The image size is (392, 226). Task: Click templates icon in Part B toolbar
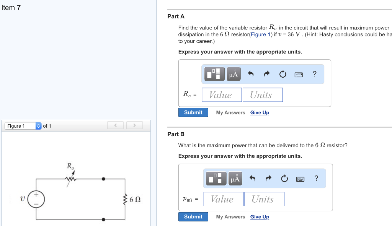pos(216,178)
